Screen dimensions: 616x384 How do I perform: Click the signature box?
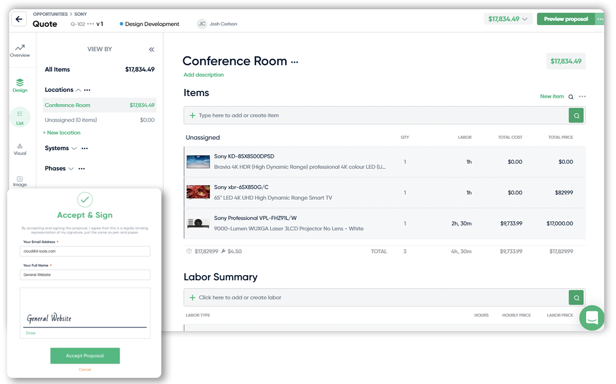coord(85,313)
